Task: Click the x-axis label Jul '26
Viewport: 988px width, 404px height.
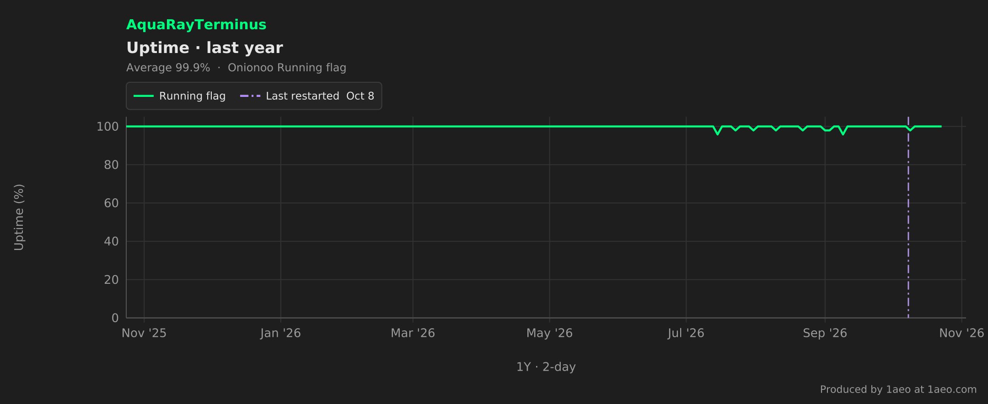Action: 686,333
